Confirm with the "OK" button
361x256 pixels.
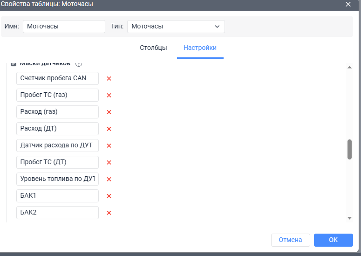point(333,240)
